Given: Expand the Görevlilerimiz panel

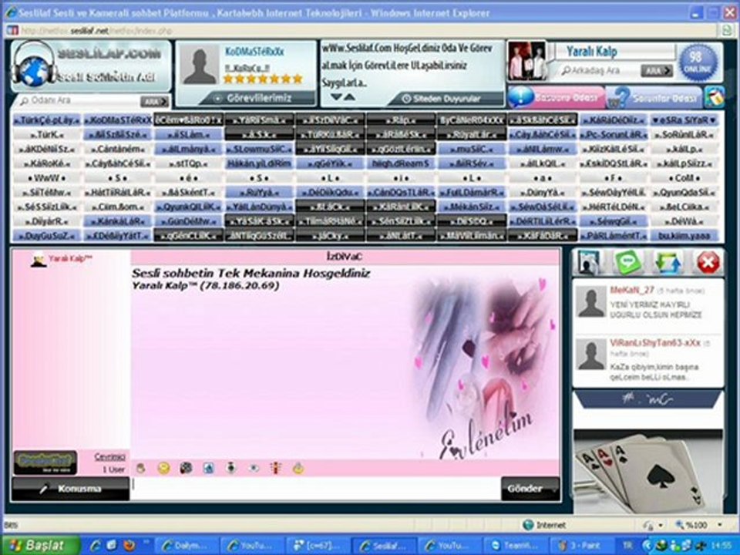Looking at the screenshot, I should [x=259, y=98].
